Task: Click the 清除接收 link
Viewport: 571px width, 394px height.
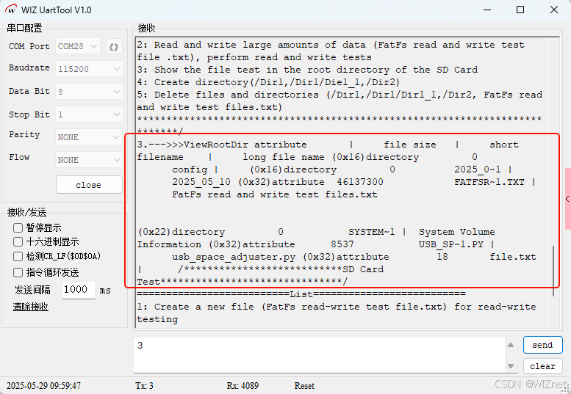Action: tap(31, 307)
